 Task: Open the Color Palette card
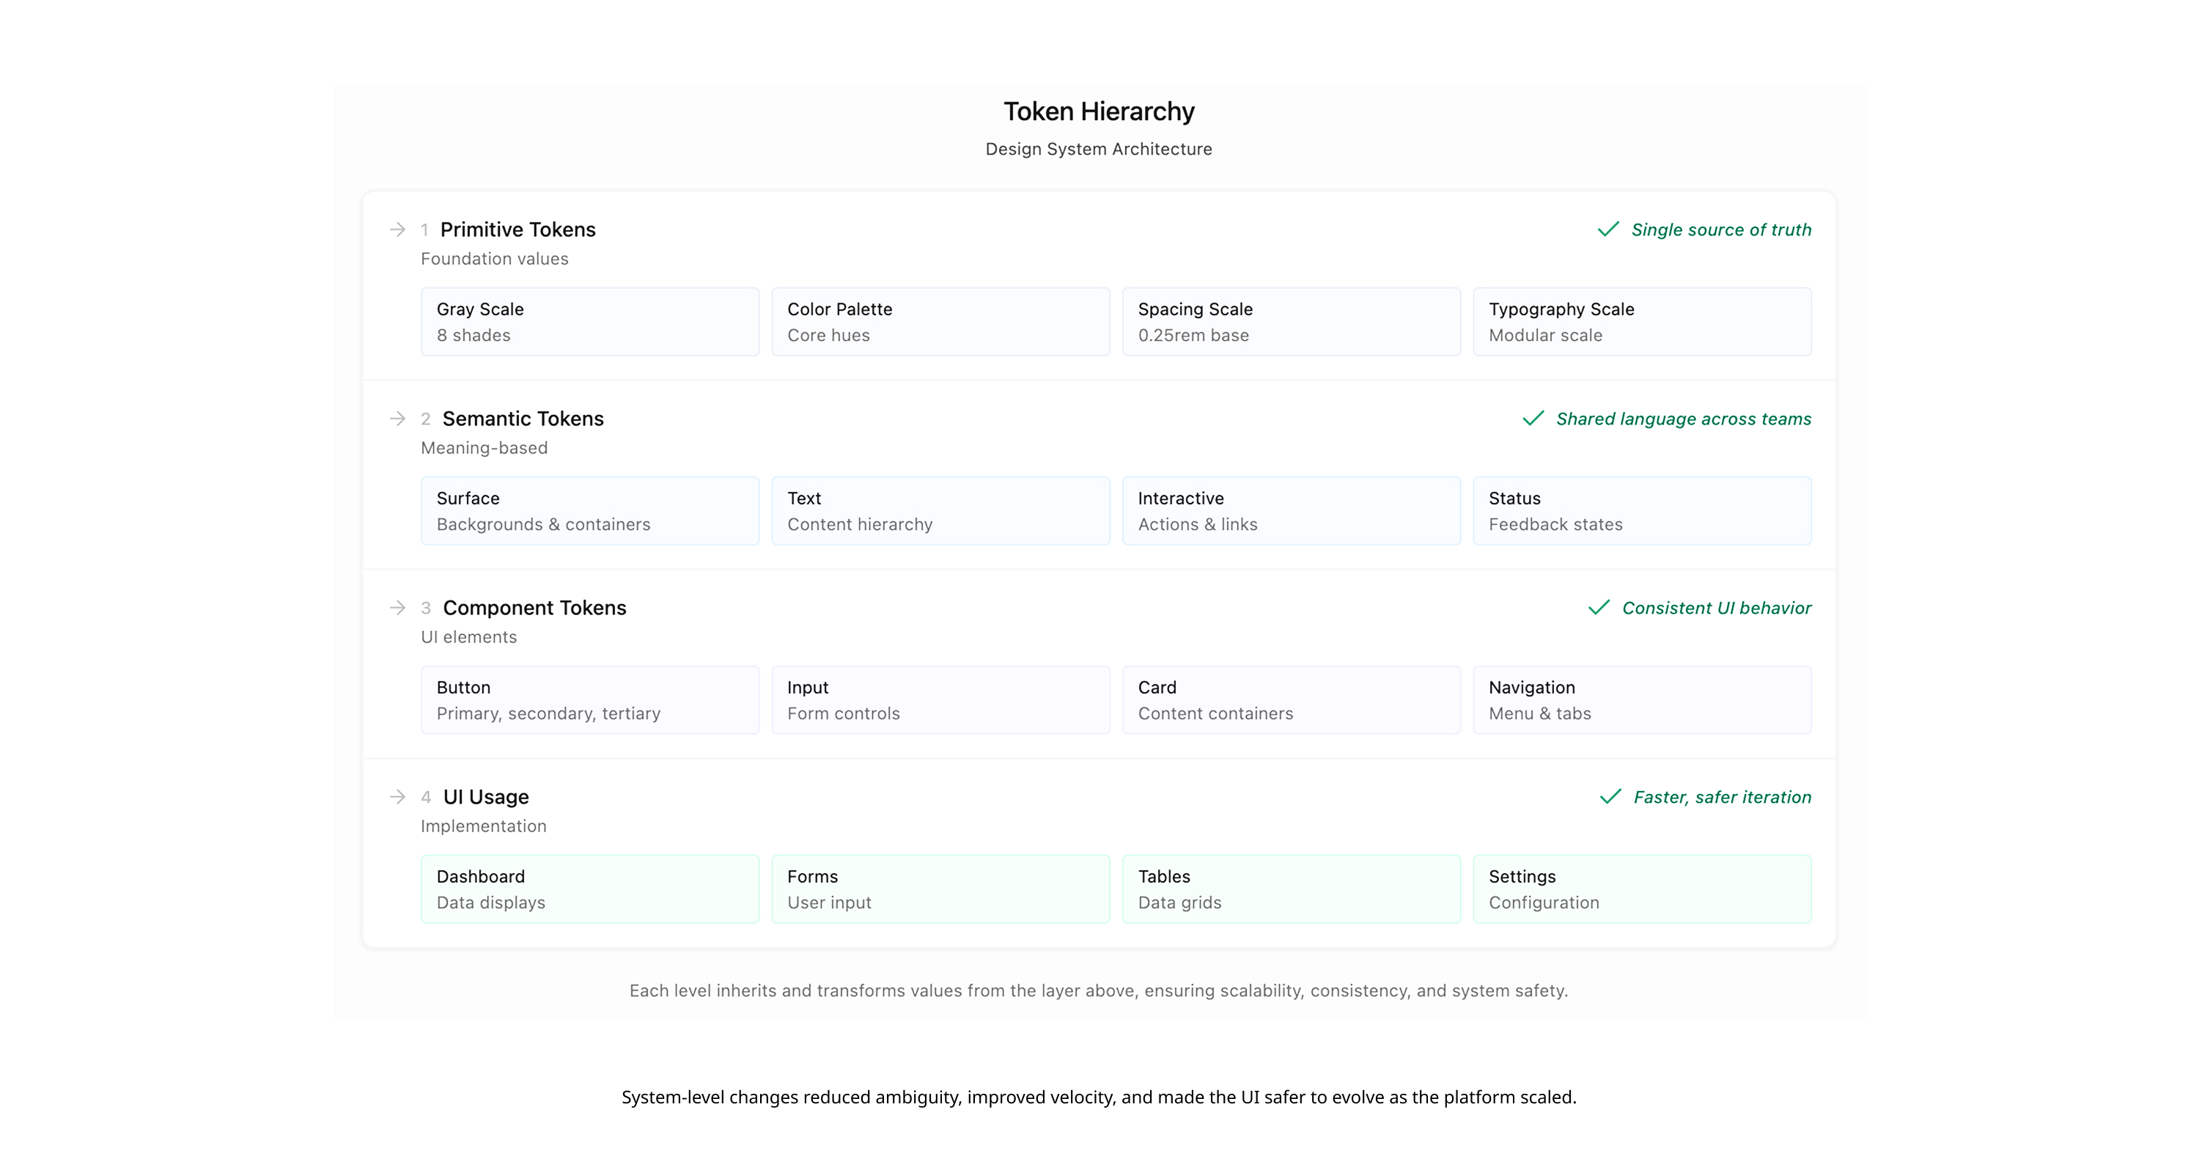click(940, 322)
